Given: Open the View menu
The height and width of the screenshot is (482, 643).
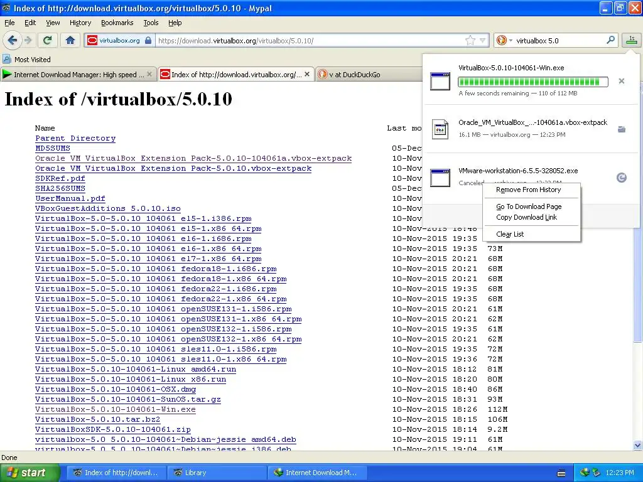Looking at the screenshot, I should [53, 23].
